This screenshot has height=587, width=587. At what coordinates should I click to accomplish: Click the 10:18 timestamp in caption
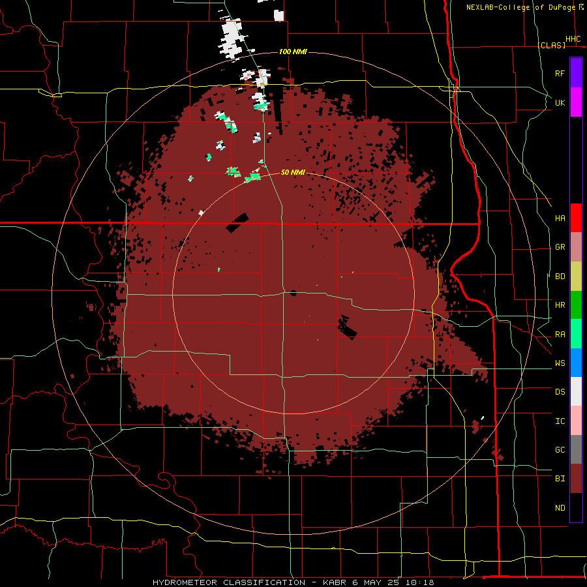(x=421, y=582)
